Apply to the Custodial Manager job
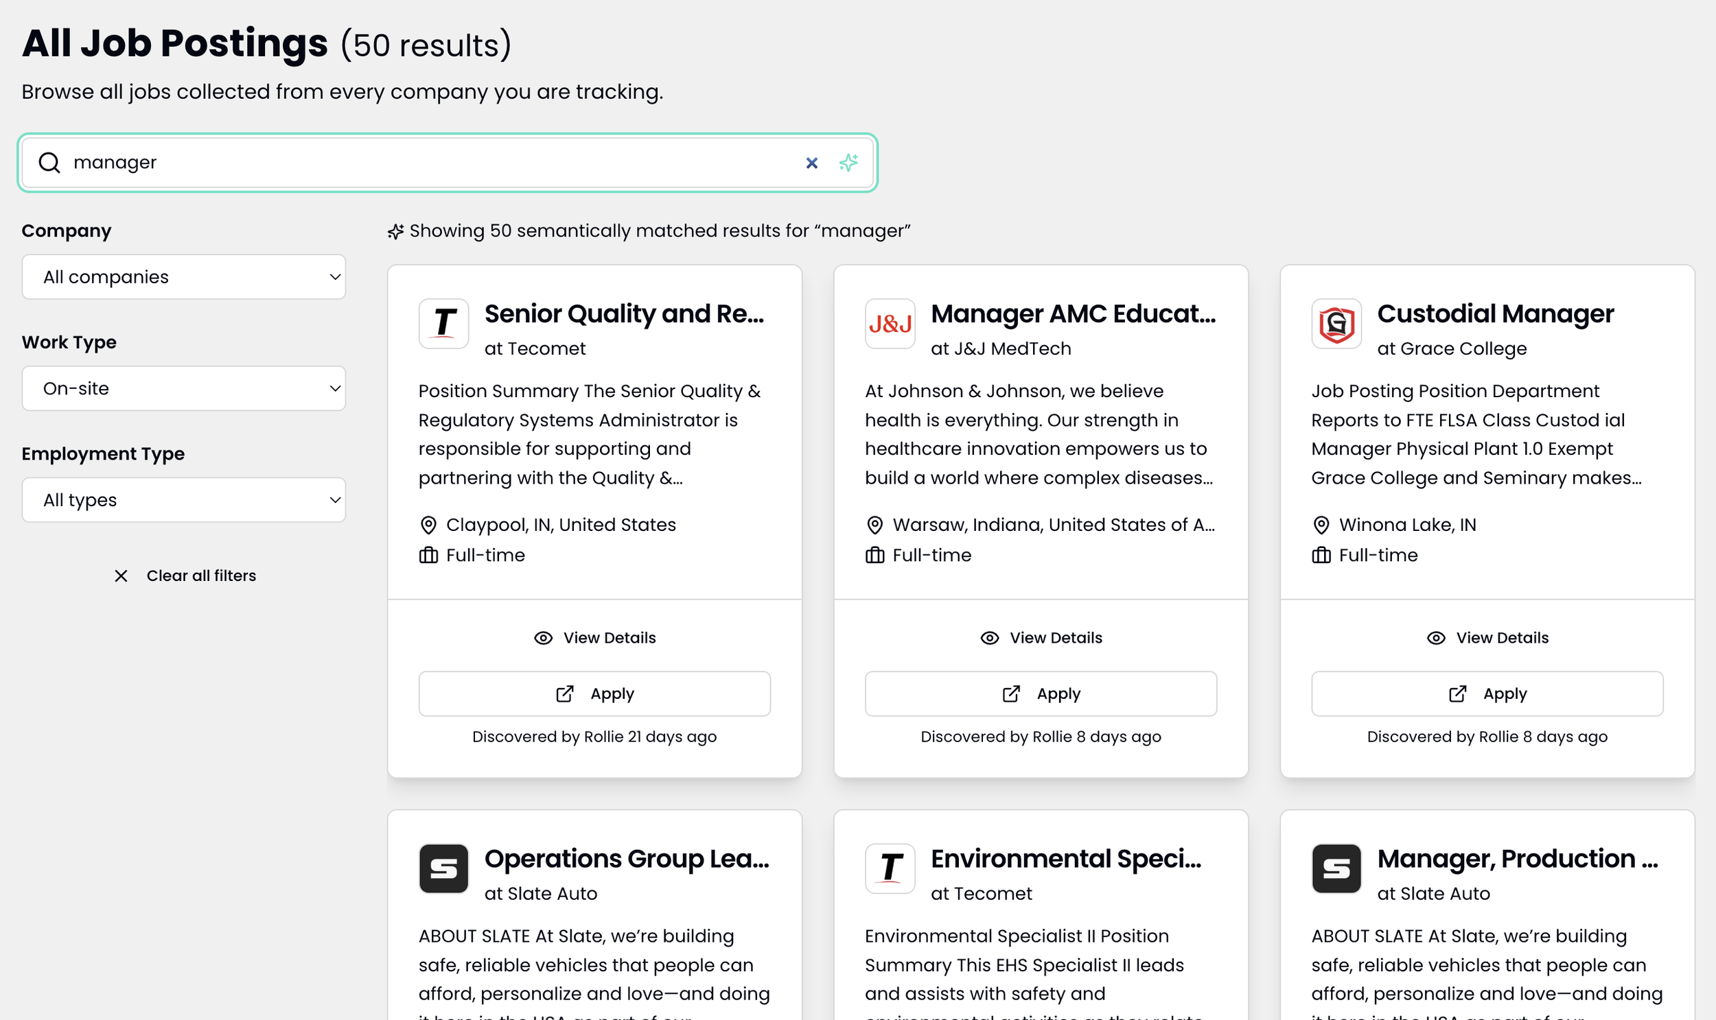 coord(1487,693)
